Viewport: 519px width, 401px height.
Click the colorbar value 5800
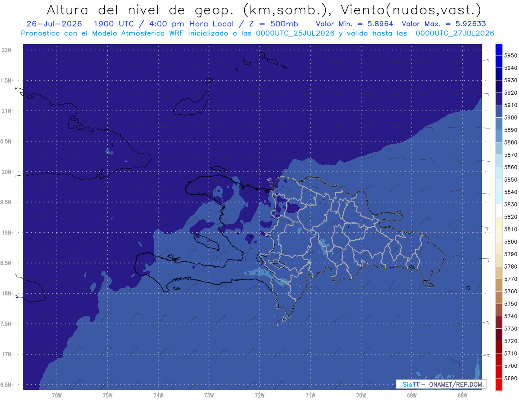pos(511,242)
